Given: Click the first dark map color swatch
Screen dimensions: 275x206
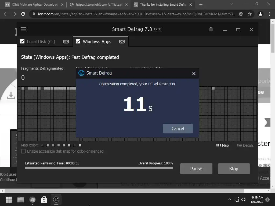Looking at the screenshot, I should click(x=42, y=145).
